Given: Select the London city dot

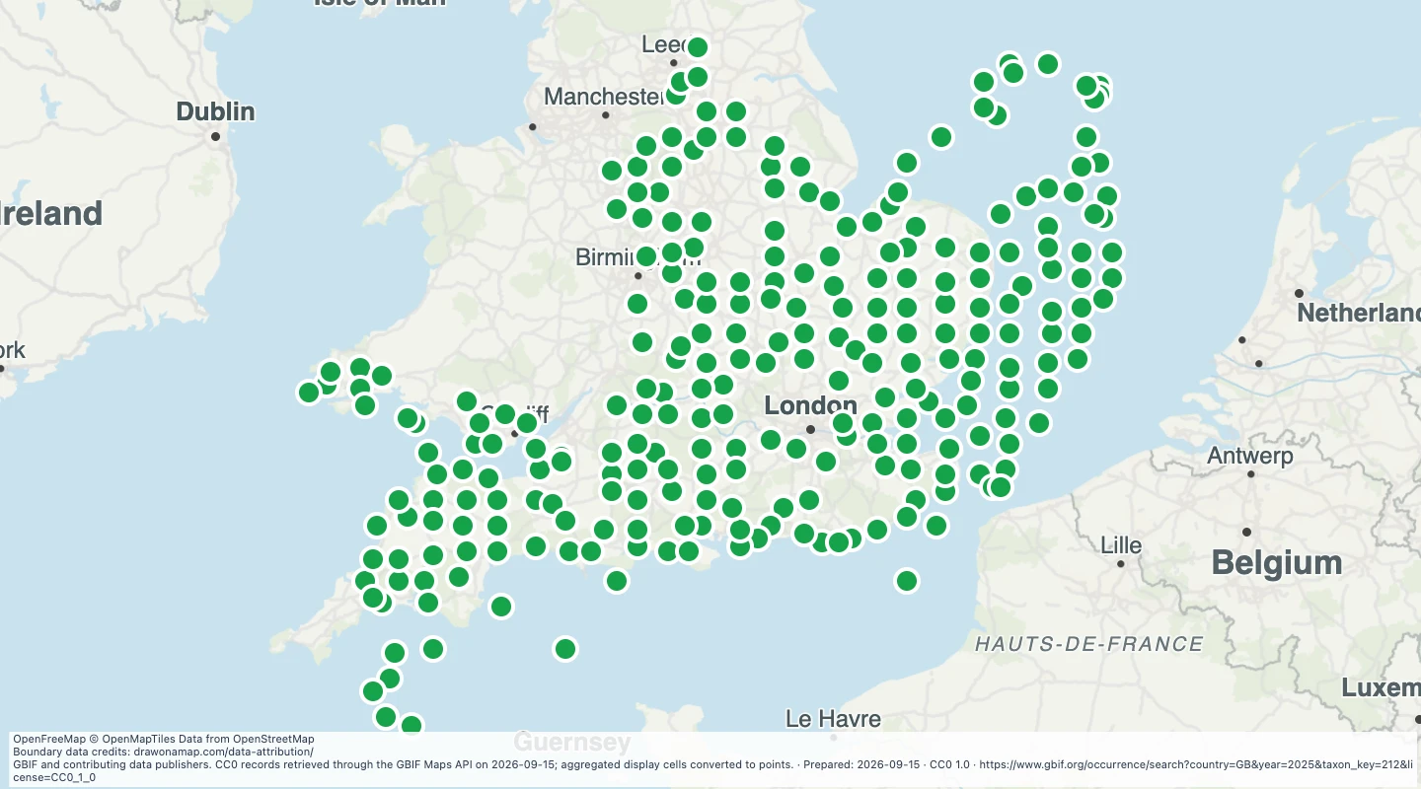Looking at the screenshot, I should (x=810, y=429).
